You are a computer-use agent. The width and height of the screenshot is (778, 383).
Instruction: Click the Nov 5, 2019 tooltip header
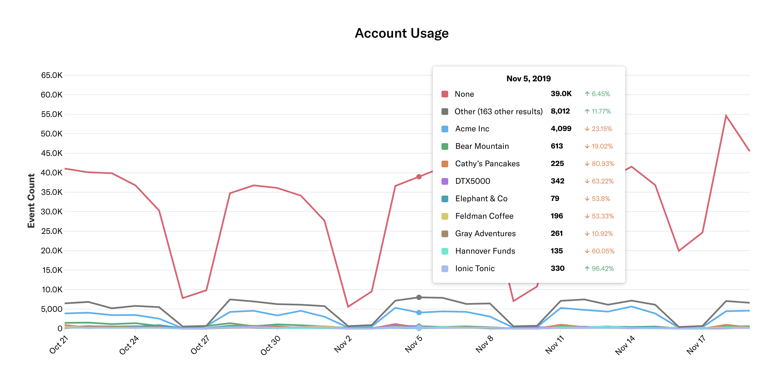pos(528,79)
